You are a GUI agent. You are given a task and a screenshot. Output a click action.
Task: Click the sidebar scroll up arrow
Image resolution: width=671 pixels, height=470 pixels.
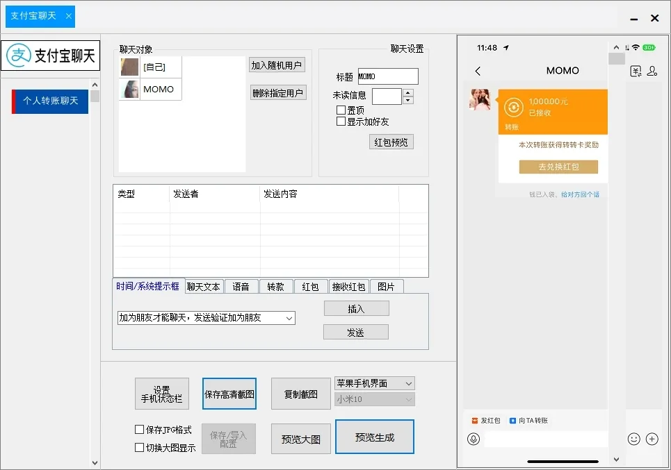pyautogui.click(x=95, y=85)
